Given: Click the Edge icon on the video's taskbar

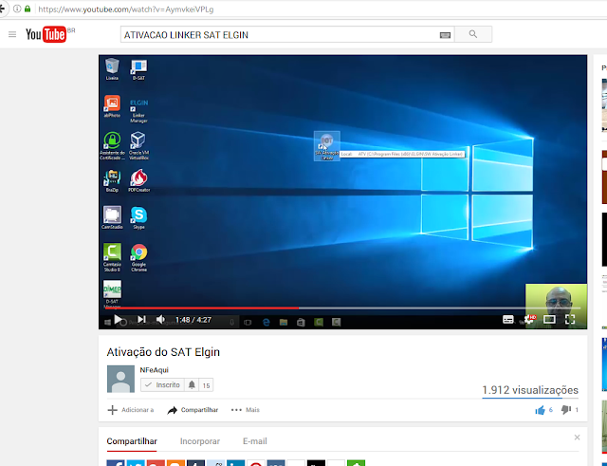Looking at the screenshot, I should pos(267,322).
